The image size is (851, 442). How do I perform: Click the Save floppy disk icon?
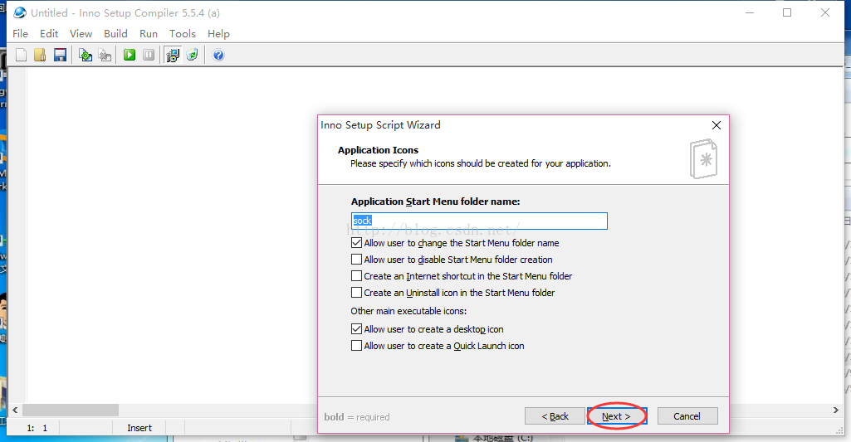61,55
